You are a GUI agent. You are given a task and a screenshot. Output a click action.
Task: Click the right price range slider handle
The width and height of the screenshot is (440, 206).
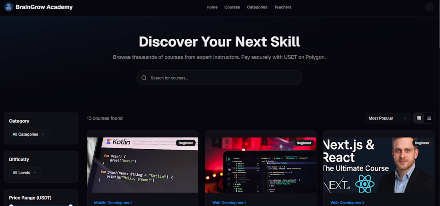click(71, 206)
